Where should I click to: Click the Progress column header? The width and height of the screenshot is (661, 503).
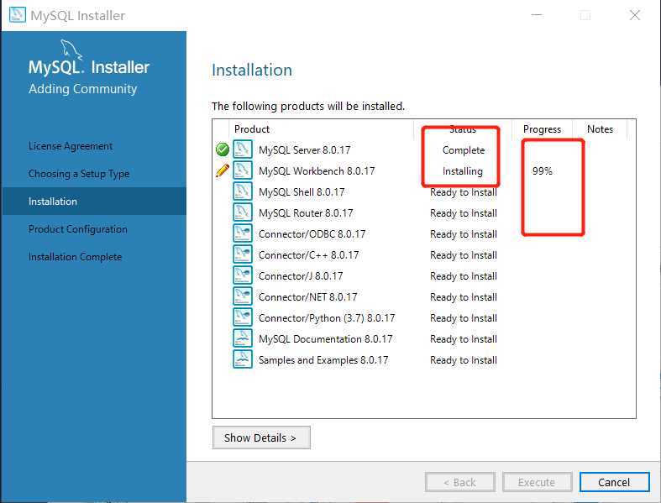click(x=542, y=129)
